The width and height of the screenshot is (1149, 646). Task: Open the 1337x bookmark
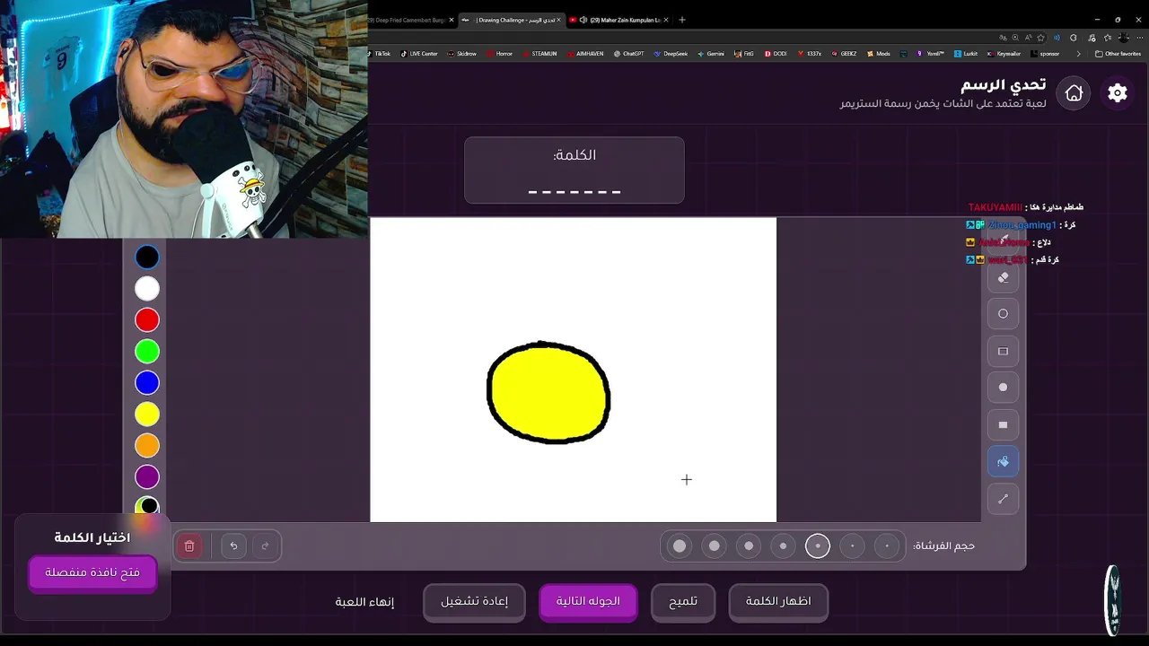click(x=810, y=54)
